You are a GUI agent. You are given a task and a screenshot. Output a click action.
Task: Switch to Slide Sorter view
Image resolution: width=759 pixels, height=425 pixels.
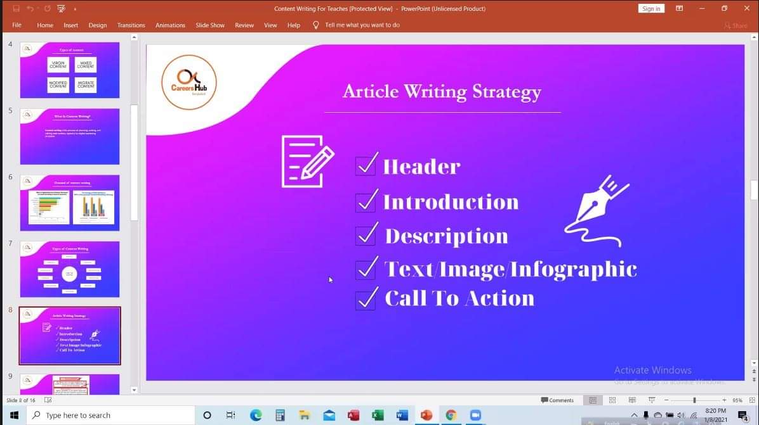tap(612, 400)
